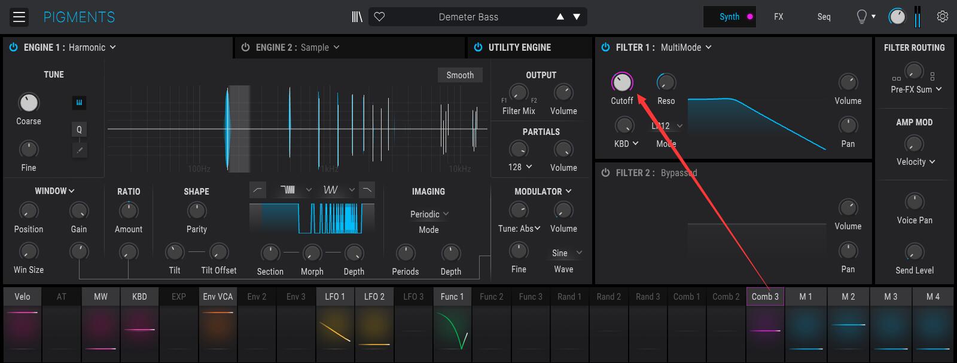The width and height of the screenshot is (957, 363).
Task: Expand the Modulator section dropdown
Action: tap(543, 192)
